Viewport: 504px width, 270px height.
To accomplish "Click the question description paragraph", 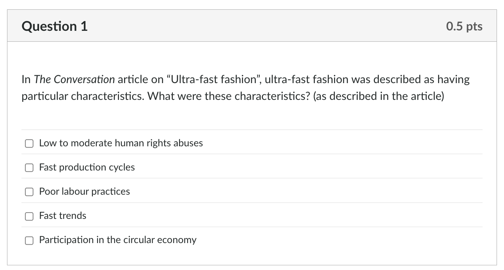I will pos(245,87).
